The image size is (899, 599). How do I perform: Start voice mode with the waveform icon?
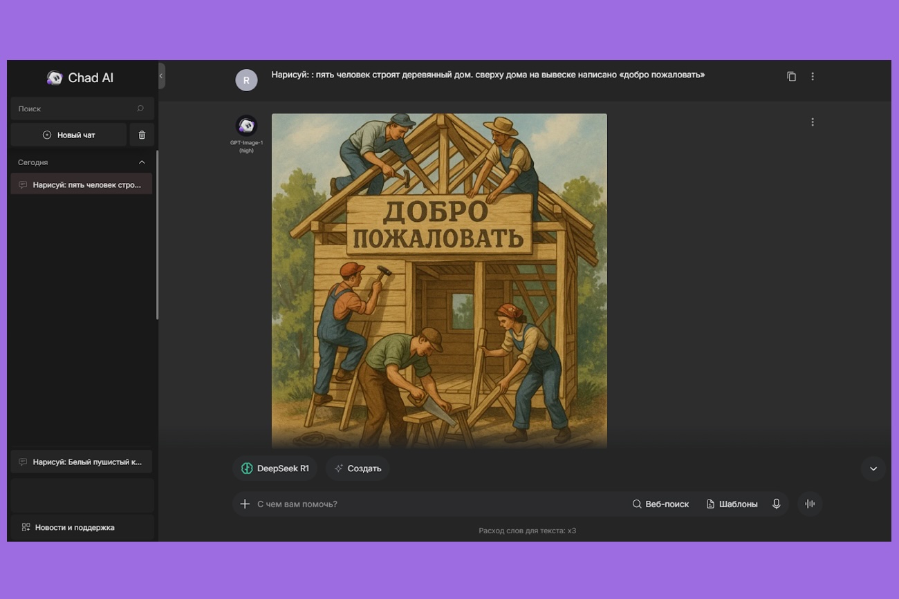click(x=809, y=504)
